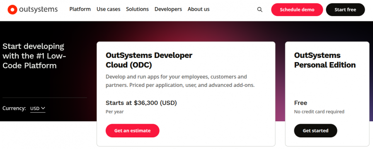Click the Schedule demo button
Viewport: 373px width, 149px height.
click(x=297, y=10)
